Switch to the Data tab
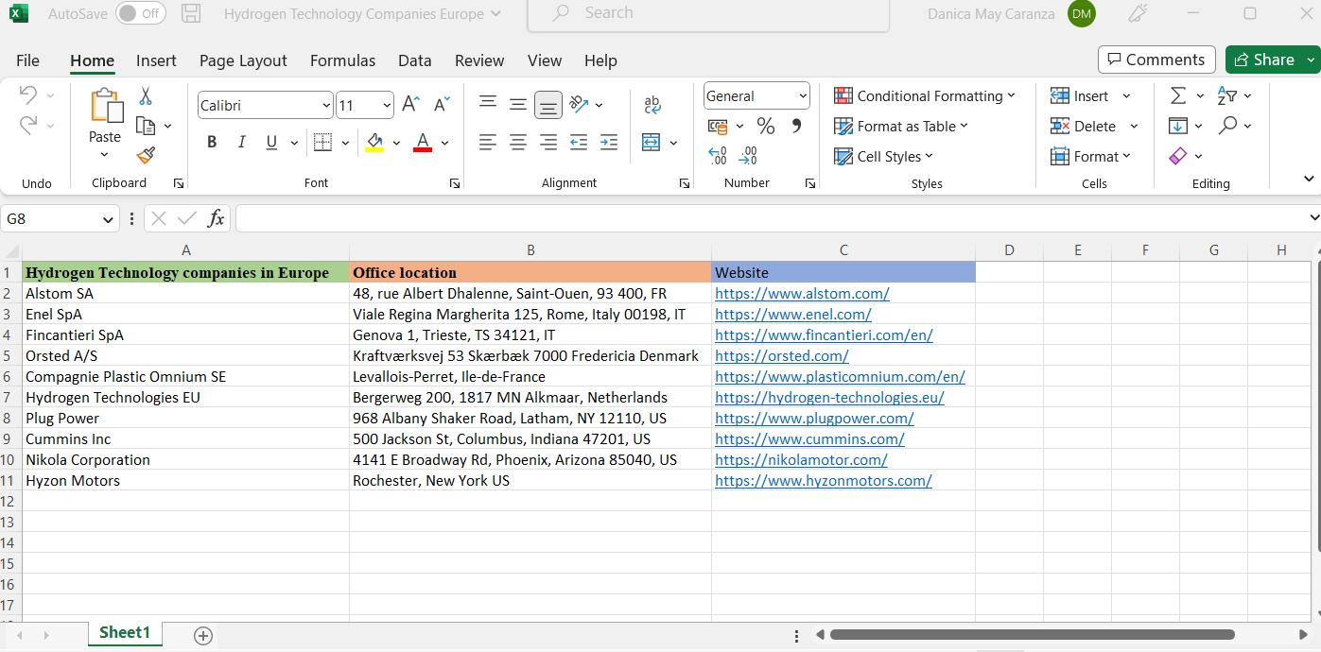This screenshot has width=1321, height=652. (414, 60)
